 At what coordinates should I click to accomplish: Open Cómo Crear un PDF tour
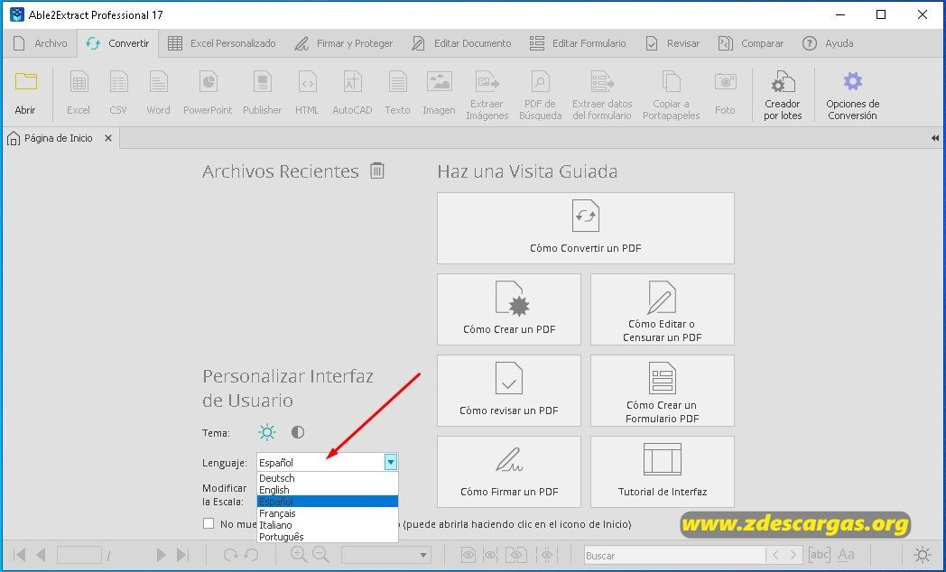[509, 309]
